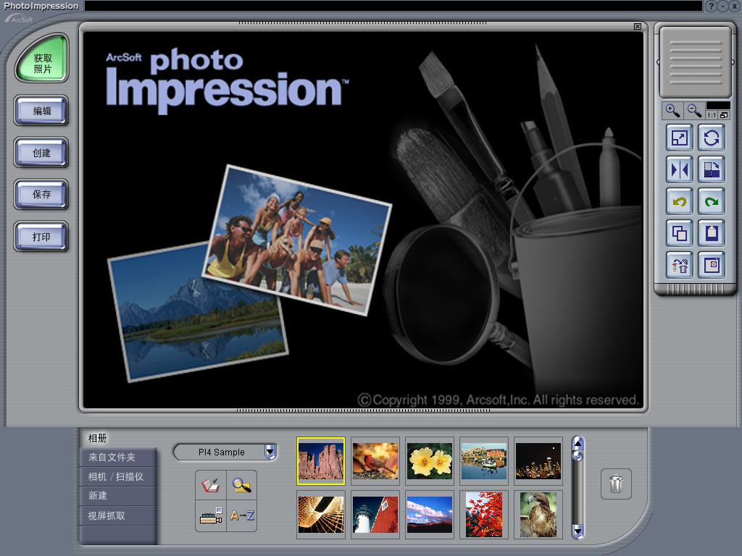Click the mirror flip icon
Viewport: 742px width, 556px height.
point(680,169)
